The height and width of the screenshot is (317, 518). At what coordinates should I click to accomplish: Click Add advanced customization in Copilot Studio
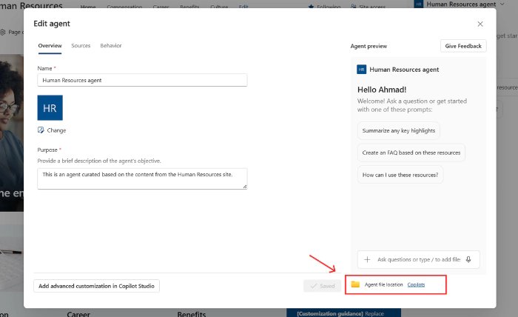pos(96,286)
